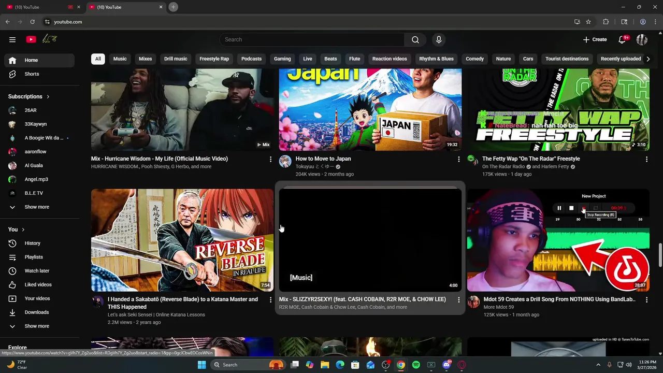
Task: Click the More Mdot 59 channel avatar
Action: [473, 302]
